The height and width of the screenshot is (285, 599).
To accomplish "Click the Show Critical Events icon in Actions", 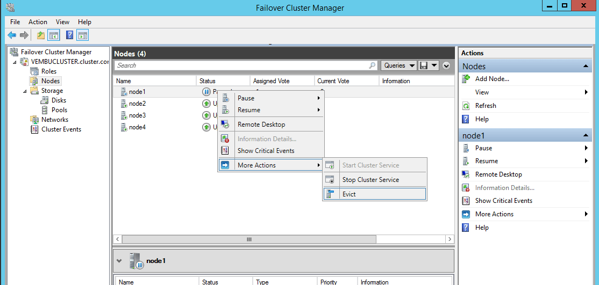I will pyautogui.click(x=466, y=201).
